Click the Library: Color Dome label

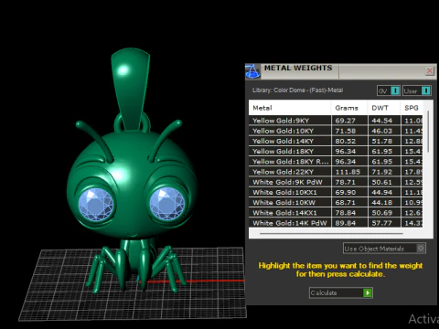click(297, 90)
